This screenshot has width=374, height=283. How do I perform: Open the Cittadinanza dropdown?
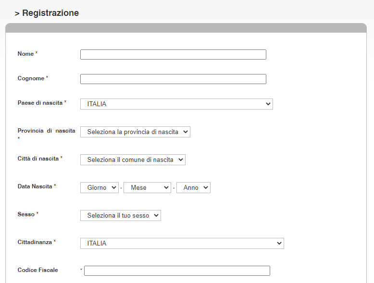tap(182, 244)
